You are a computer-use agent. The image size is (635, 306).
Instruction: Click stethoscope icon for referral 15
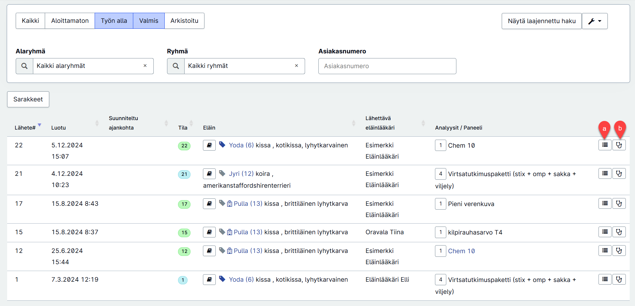pos(619,232)
